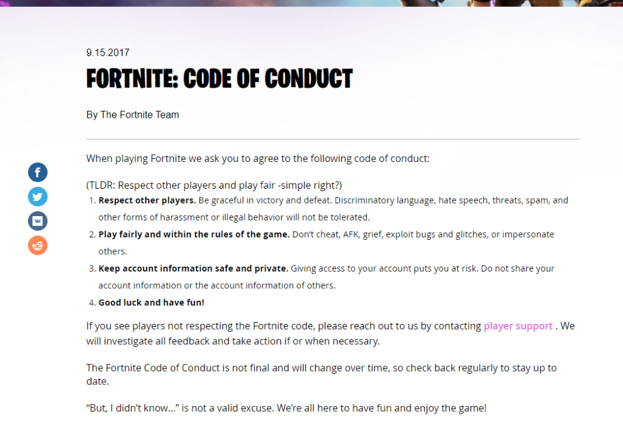Click the 9.15.2017 publish date

pyautogui.click(x=107, y=52)
